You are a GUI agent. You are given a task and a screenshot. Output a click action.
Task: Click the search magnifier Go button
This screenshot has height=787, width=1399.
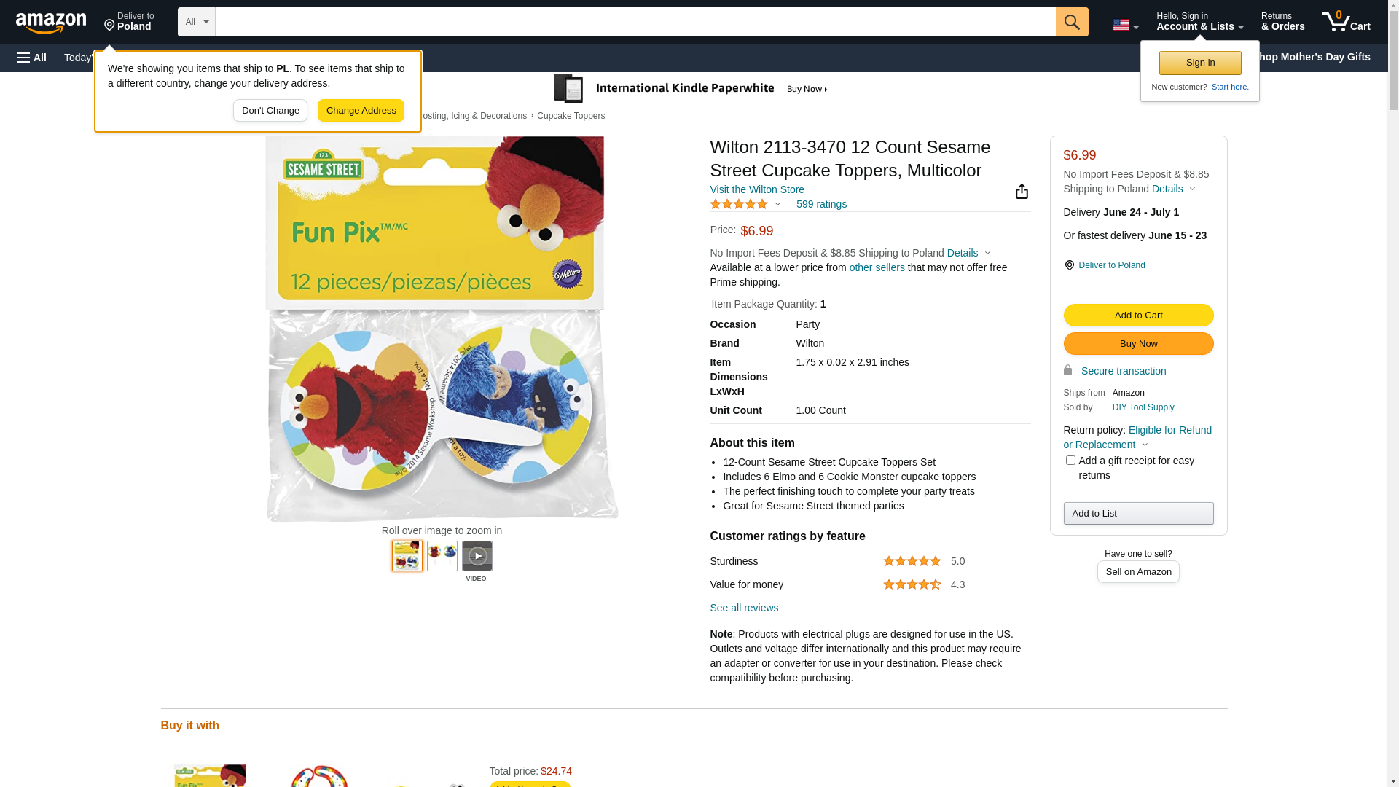point(1072,22)
